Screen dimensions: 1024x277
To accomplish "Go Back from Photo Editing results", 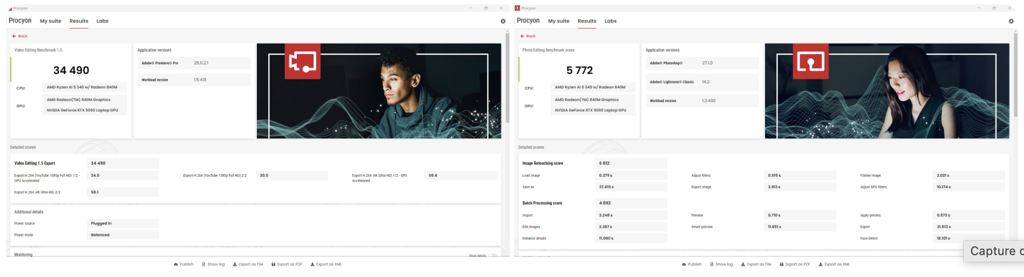I will [x=528, y=36].
